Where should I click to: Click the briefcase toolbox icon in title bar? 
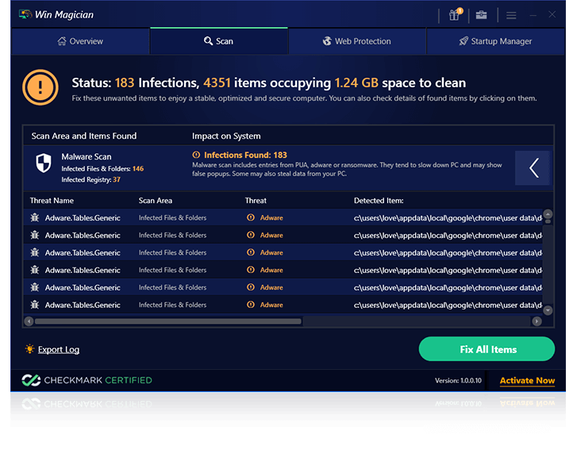click(482, 15)
